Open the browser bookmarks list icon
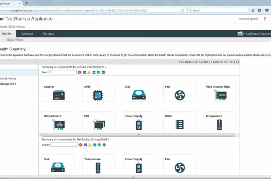271x179 pixels. 260,10
